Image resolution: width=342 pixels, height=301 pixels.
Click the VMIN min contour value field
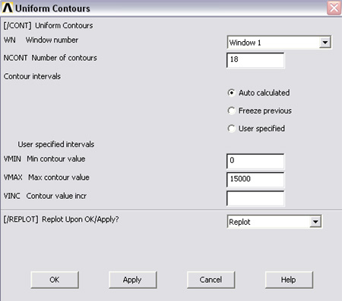tap(255, 161)
